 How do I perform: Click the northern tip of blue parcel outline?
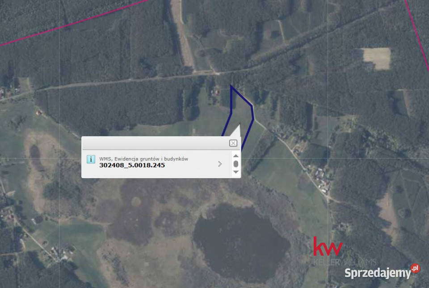click(x=231, y=86)
